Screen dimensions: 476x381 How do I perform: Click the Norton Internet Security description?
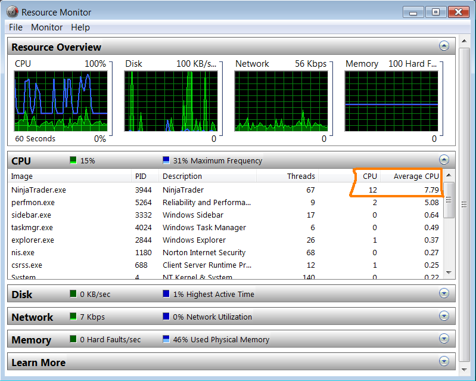[204, 252]
